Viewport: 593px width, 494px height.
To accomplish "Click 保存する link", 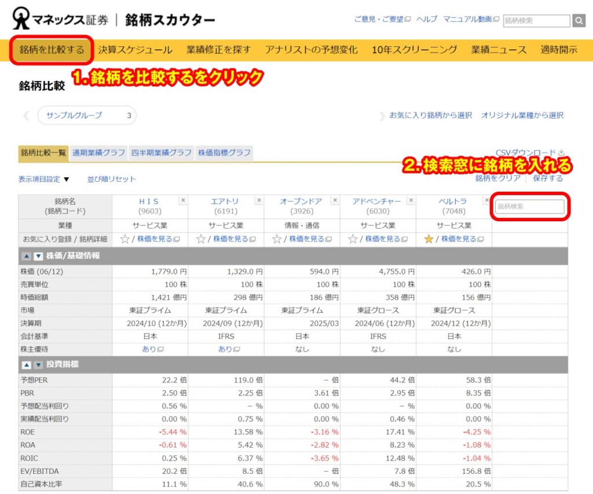I will [x=548, y=178].
